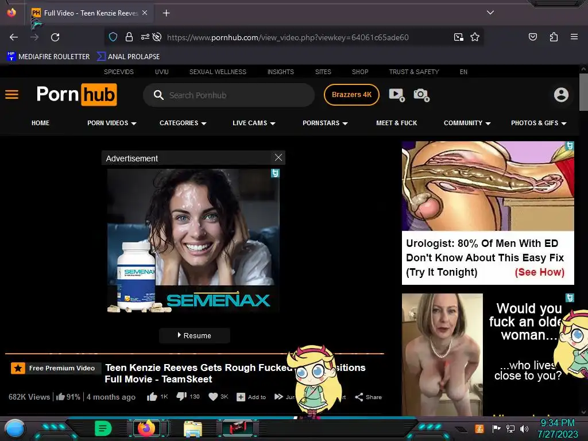Open the site permissions icon in address bar

[145, 37]
